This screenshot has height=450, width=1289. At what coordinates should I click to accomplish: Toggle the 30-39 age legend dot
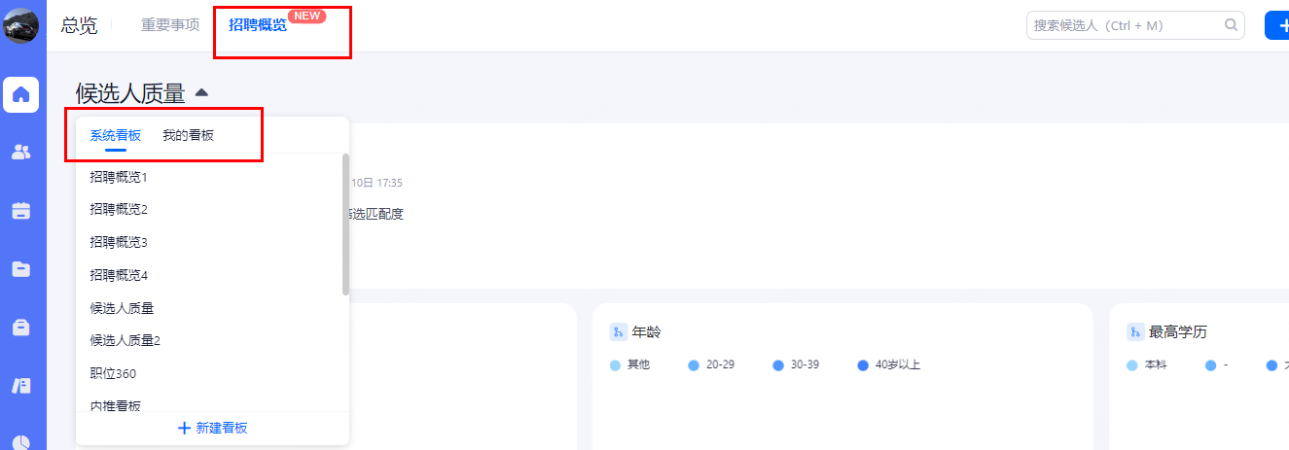click(778, 366)
